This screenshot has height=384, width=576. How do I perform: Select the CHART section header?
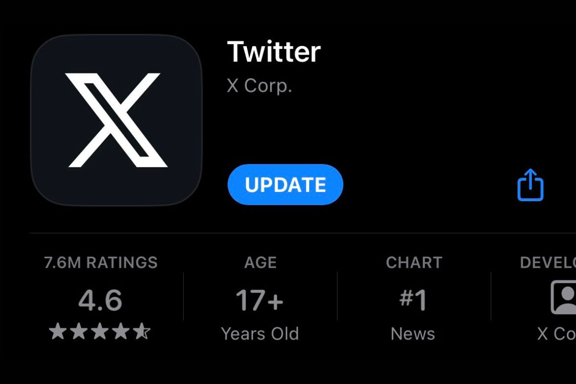[x=414, y=262]
